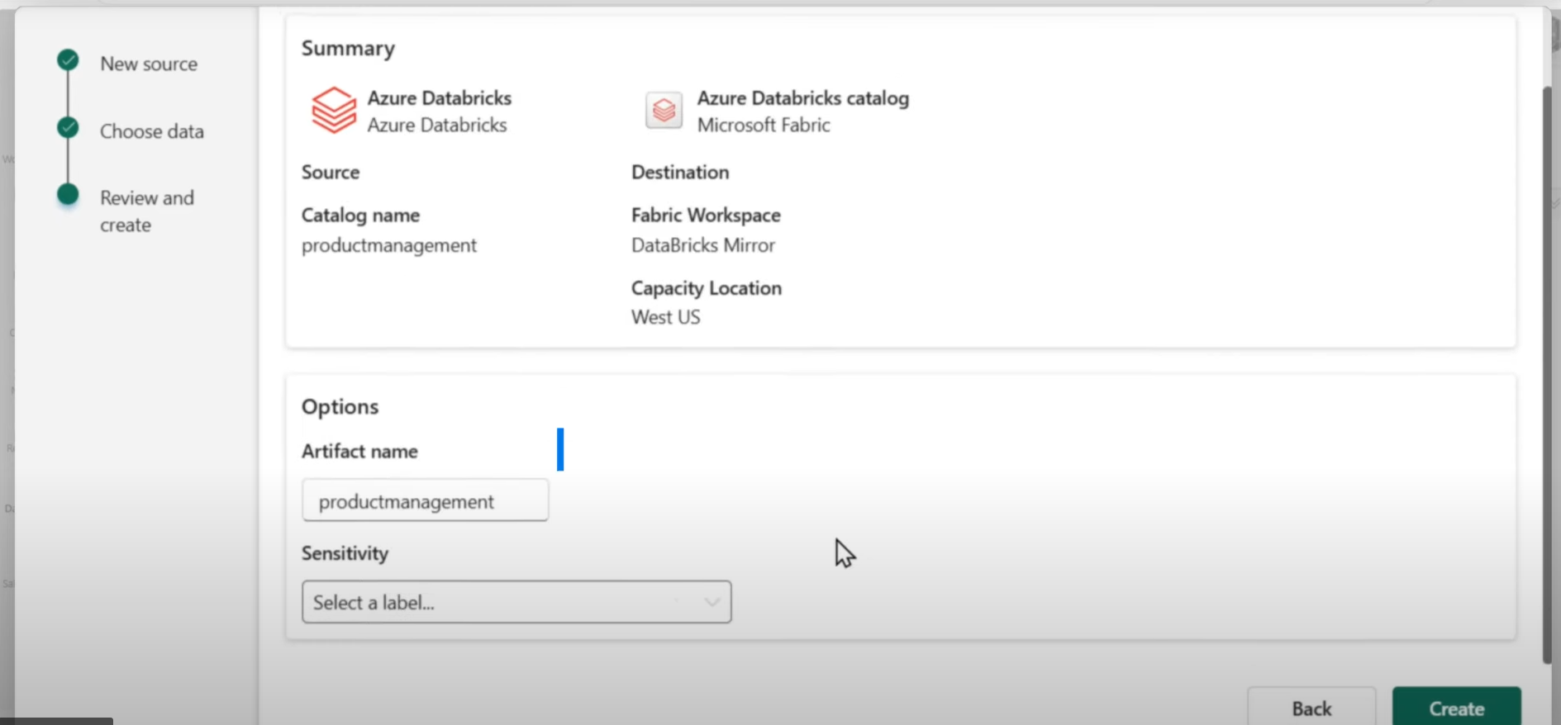Open the Sensitivity label dropdown

click(x=516, y=602)
